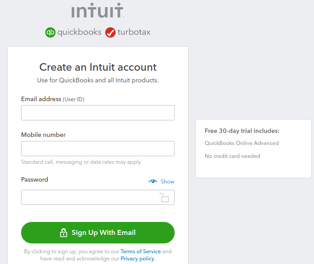Click the Password label

[x=34, y=179]
